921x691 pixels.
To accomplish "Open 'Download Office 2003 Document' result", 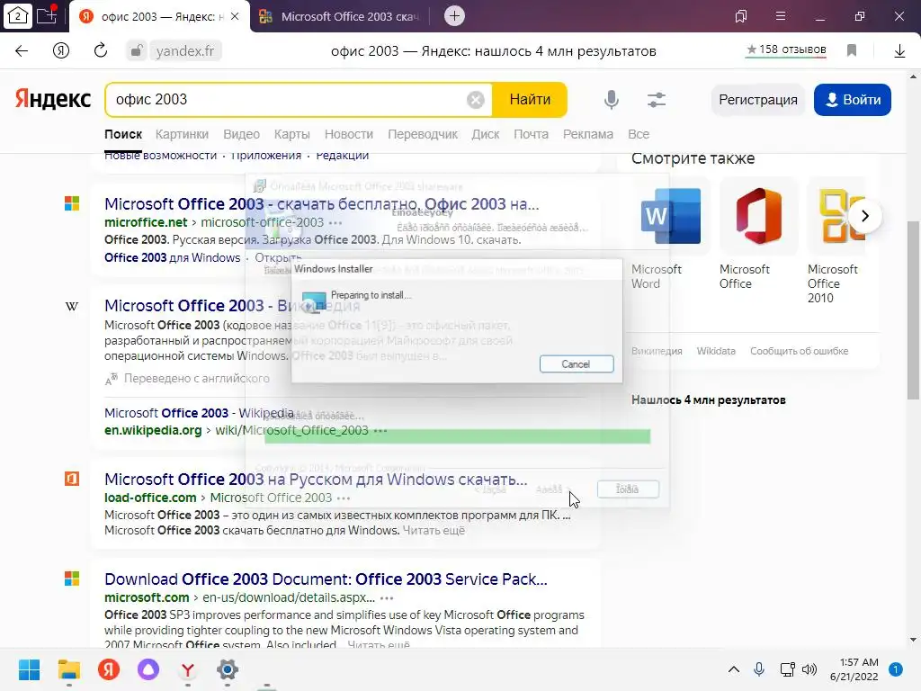I will (326, 579).
